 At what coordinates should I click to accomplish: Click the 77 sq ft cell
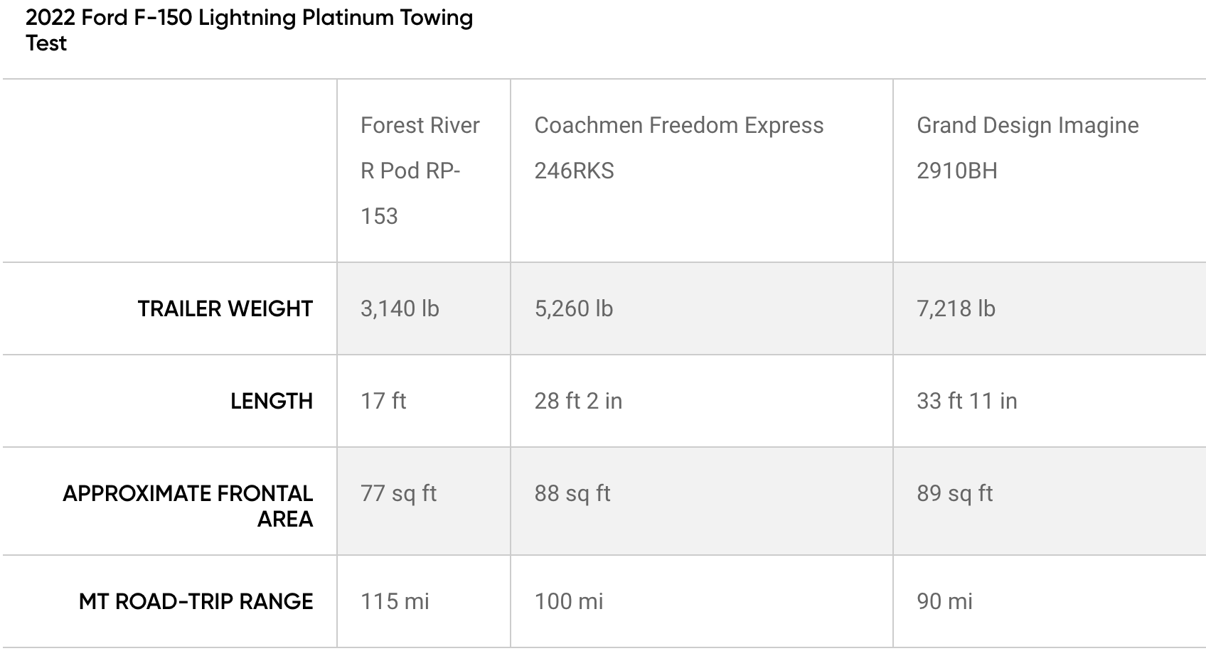click(398, 493)
